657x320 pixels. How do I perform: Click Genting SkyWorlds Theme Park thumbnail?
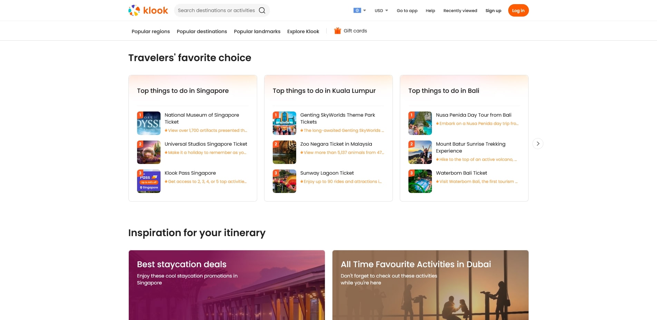284,123
